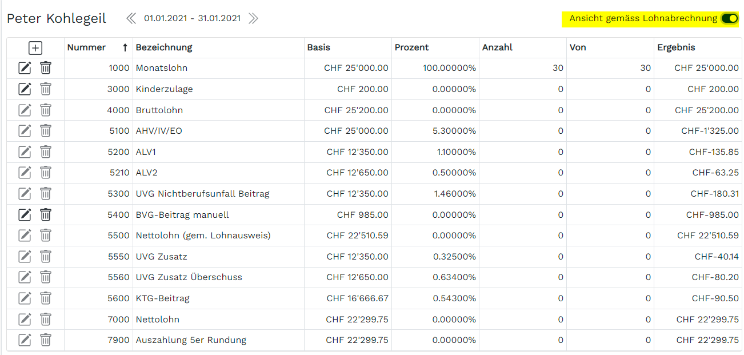Click trash icon for AHV/IV/EO row
This screenshot has height=355, width=744.
[x=46, y=131]
